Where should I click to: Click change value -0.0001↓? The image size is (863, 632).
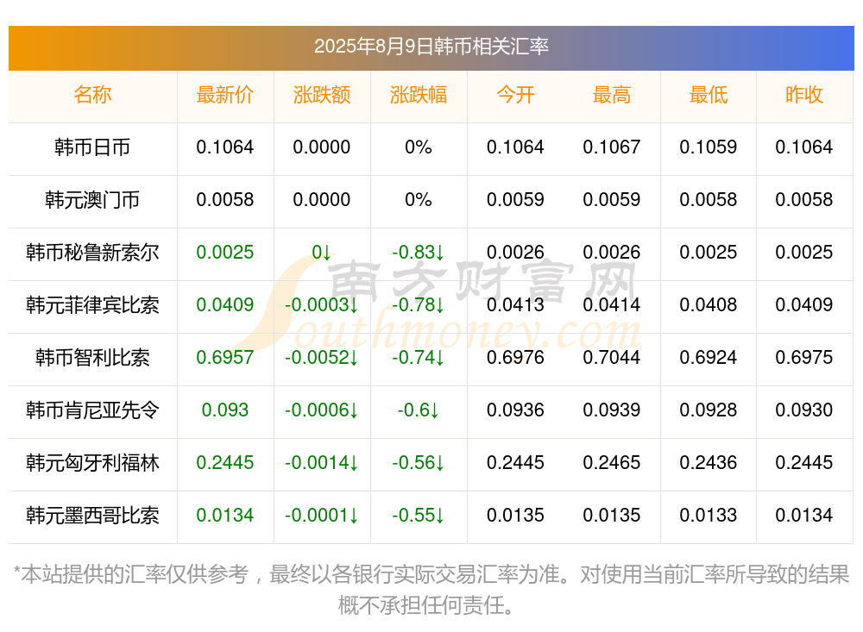pyautogui.click(x=321, y=516)
